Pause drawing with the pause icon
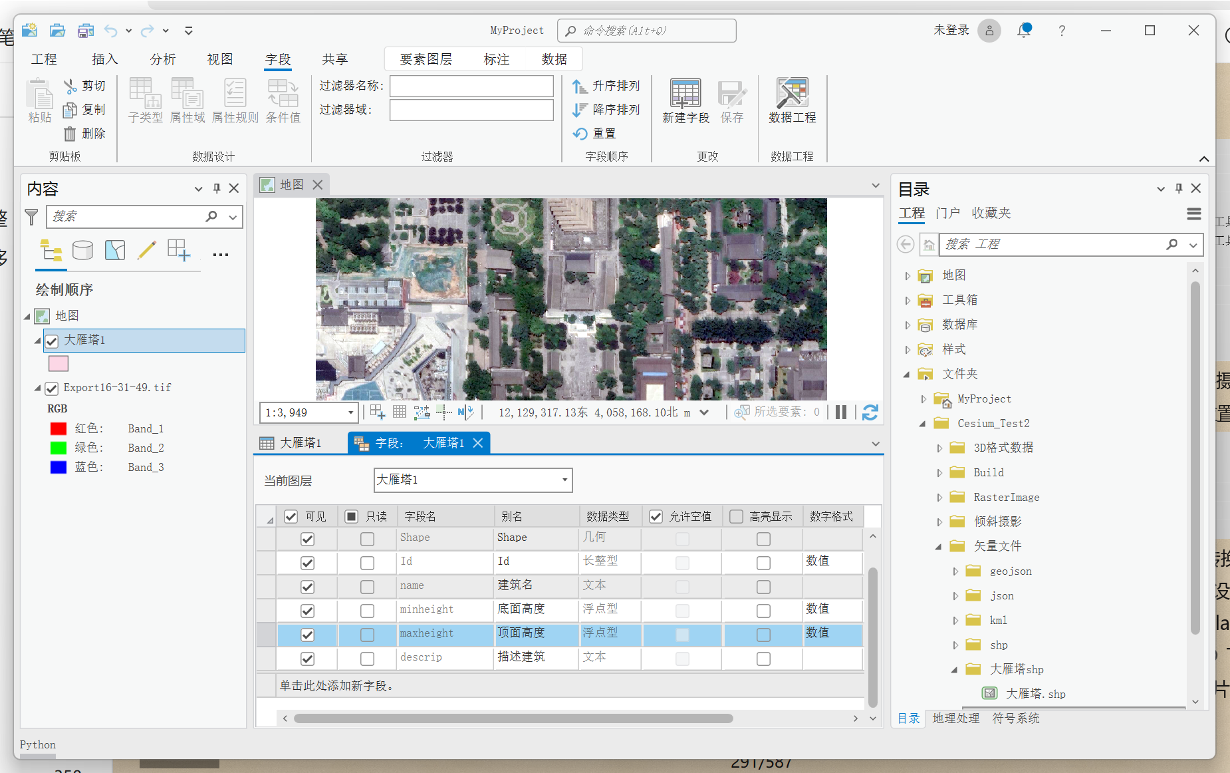The image size is (1230, 773). click(841, 412)
